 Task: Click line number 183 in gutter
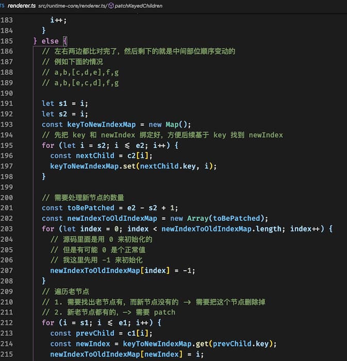click(6, 20)
